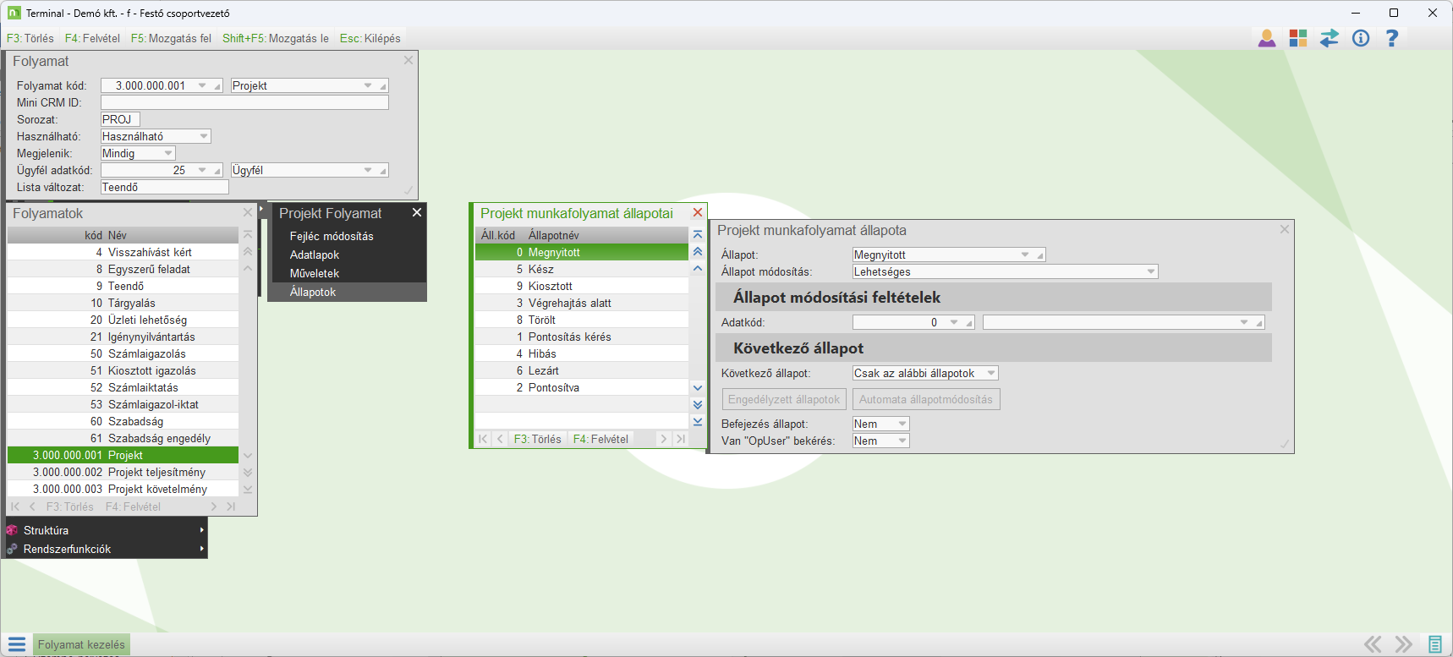Click F4: Felvétel in top toolbar
This screenshot has height=657, width=1453.
[92, 38]
